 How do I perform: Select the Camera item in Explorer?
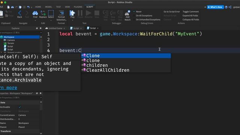(x=11, y=40)
